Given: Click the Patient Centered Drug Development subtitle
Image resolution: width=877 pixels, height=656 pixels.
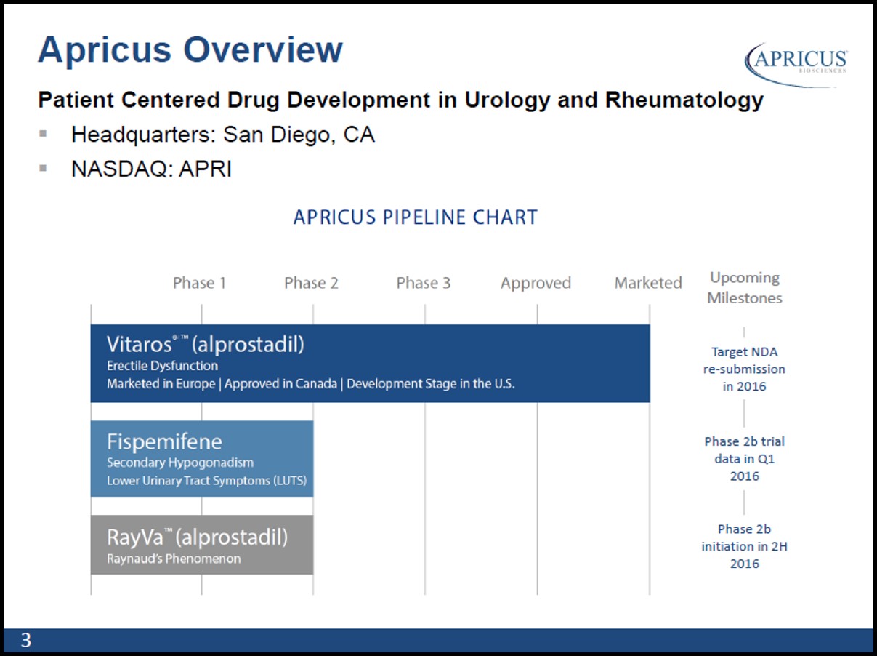Looking at the screenshot, I should 400,100.
